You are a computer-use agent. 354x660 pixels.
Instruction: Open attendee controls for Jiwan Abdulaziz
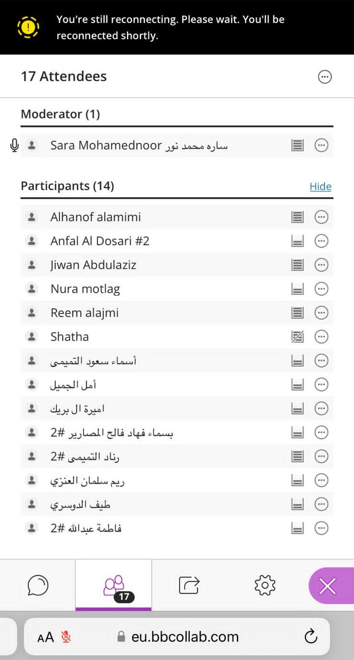[x=321, y=265]
